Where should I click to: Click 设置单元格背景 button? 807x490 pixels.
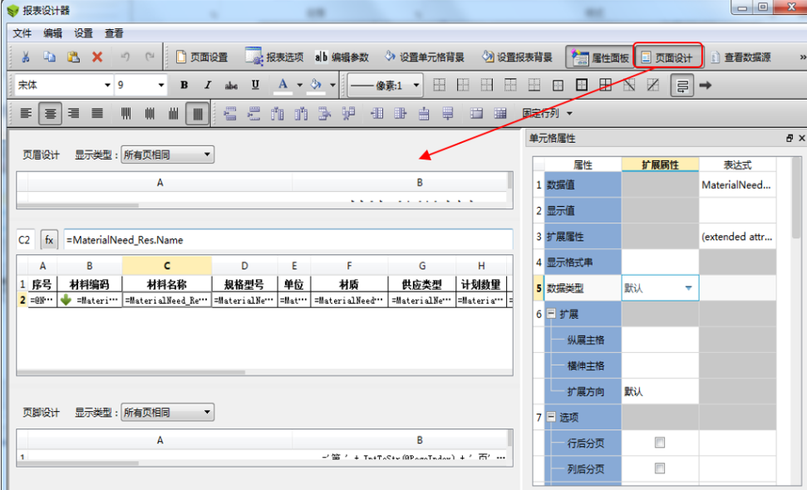click(x=424, y=57)
